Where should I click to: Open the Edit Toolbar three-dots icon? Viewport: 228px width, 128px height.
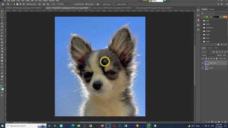click(2, 83)
